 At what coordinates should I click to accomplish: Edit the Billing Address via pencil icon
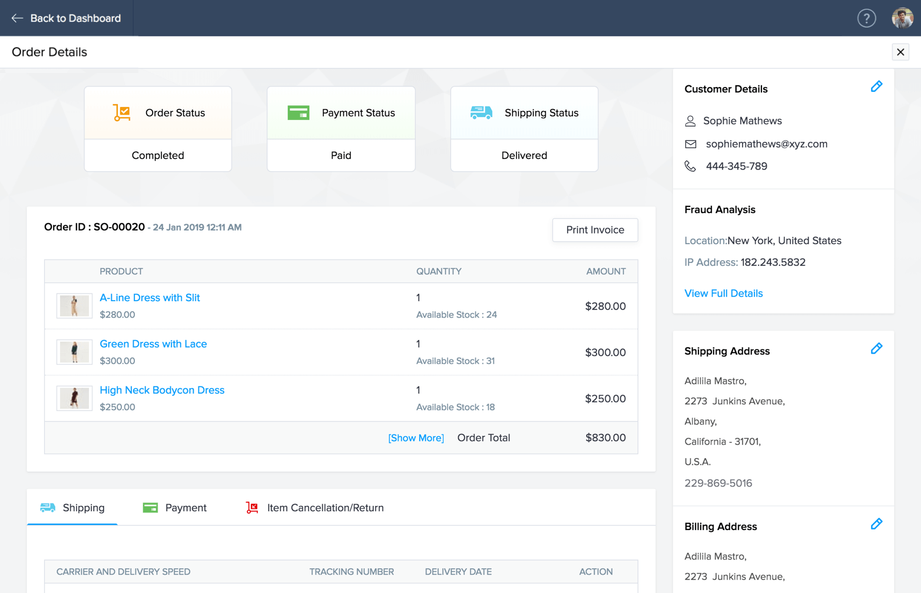click(x=876, y=524)
